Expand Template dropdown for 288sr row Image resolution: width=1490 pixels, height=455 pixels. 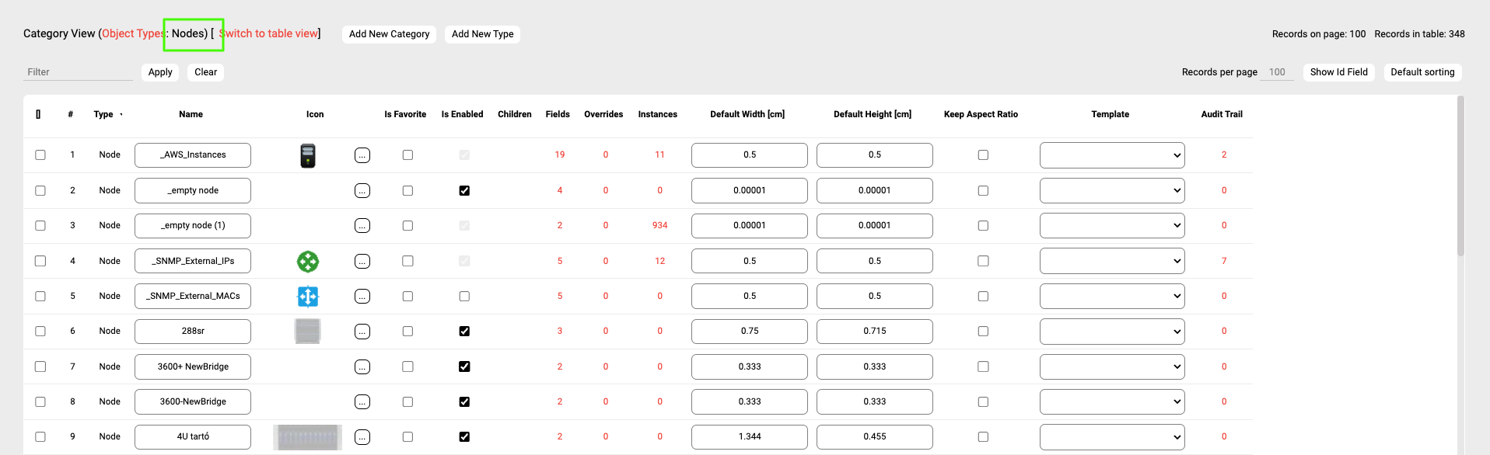pyautogui.click(x=1112, y=332)
